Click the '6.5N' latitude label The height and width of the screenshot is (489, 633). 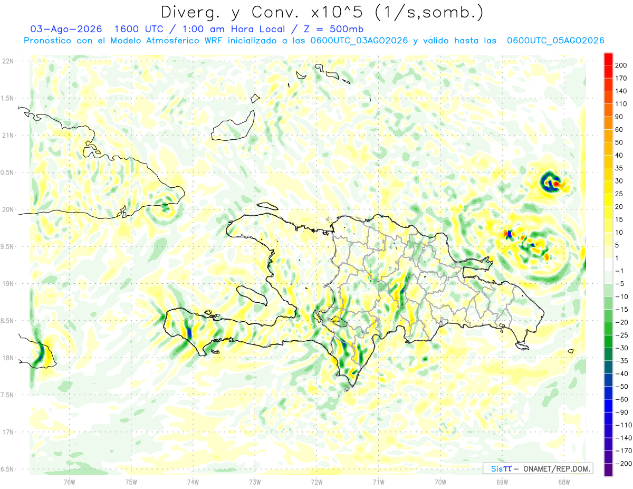8,469
